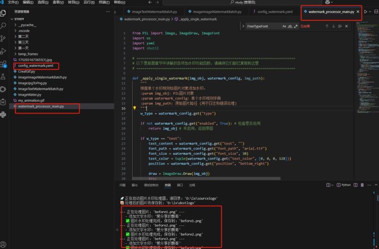Open the Testing flask icon view
Viewport: 379px width, 249px height.
pos(3,76)
